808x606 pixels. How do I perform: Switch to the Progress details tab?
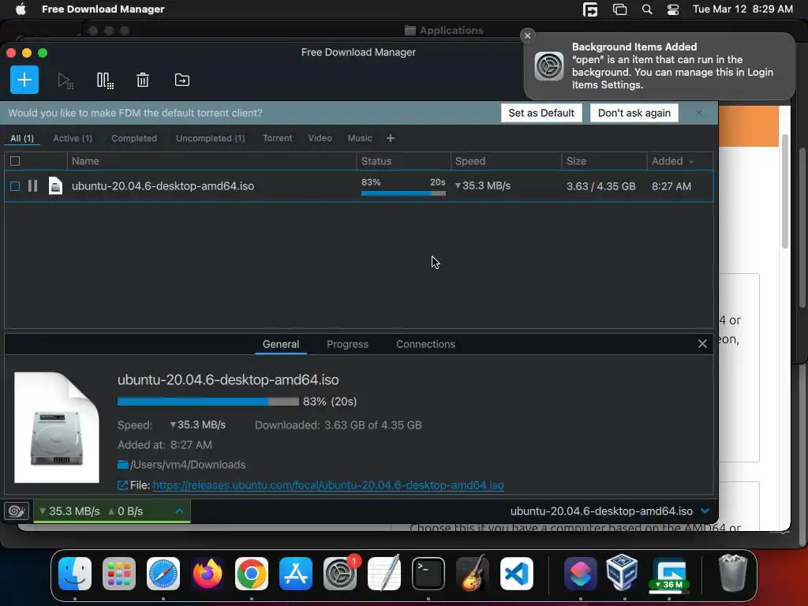(x=347, y=344)
